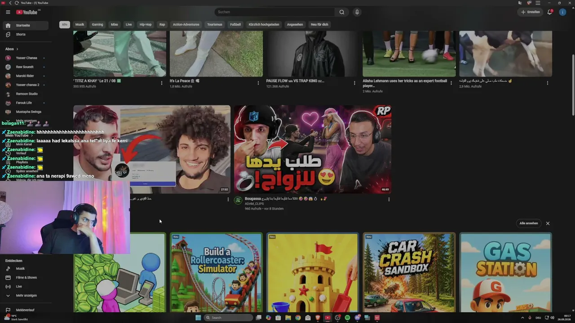575x323 pixels.
Task: Open more options for Bougassa video
Action: click(389, 200)
